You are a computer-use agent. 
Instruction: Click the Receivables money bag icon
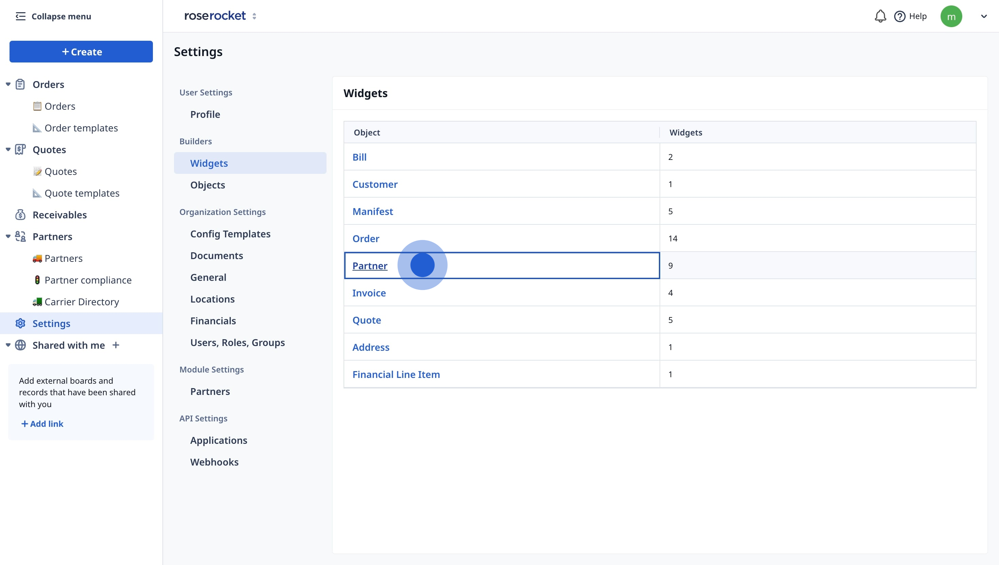pyautogui.click(x=20, y=215)
